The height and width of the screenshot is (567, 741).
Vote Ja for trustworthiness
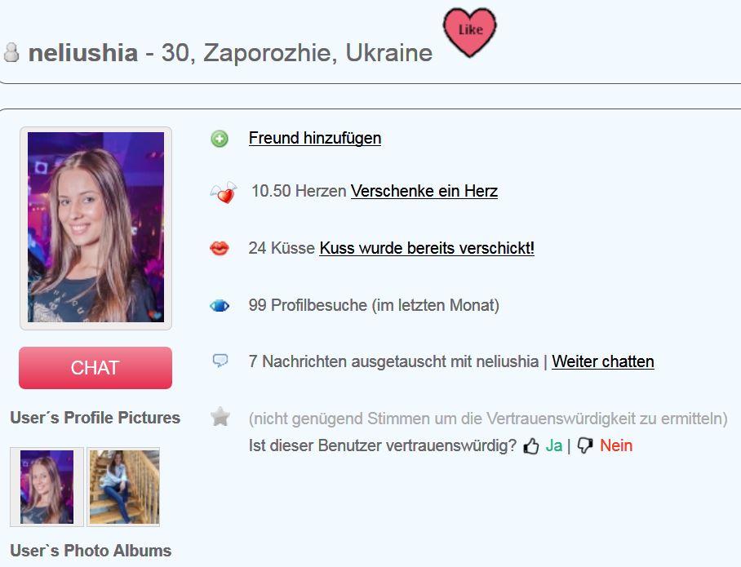point(554,445)
